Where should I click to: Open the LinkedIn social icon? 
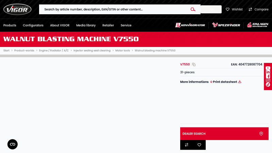[268, 72]
